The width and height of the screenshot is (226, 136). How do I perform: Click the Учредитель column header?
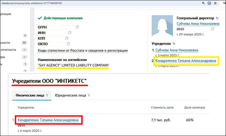pyautogui.click(x=26, y=108)
